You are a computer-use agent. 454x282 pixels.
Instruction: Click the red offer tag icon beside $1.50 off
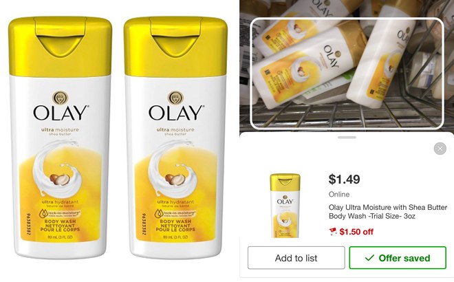click(x=333, y=231)
